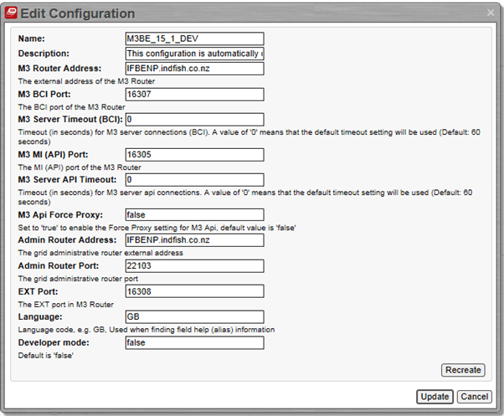The width and height of the screenshot is (504, 416).
Task: Close the Edit Configuration dialog
Action: click(490, 12)
